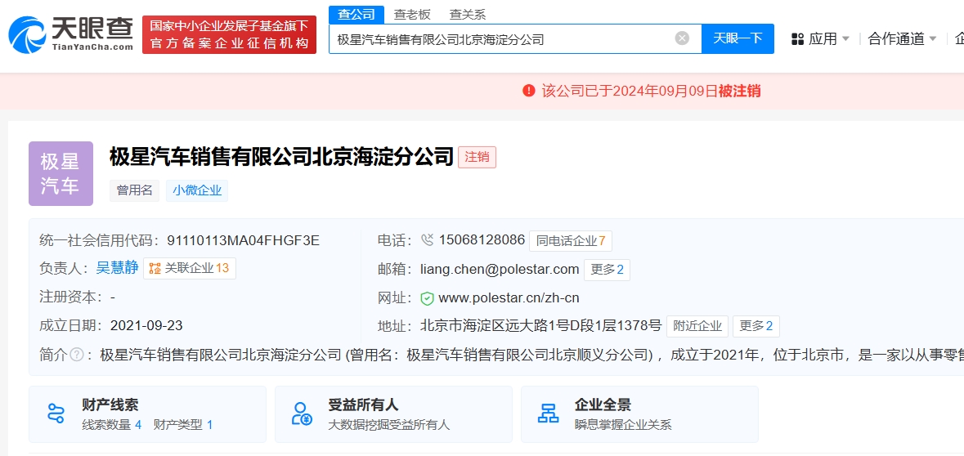Viewport: 964px width, 456px height.
Task: Open the TianYanCha logo homepage
Action: pyautogui.click(x=70, y=34)
